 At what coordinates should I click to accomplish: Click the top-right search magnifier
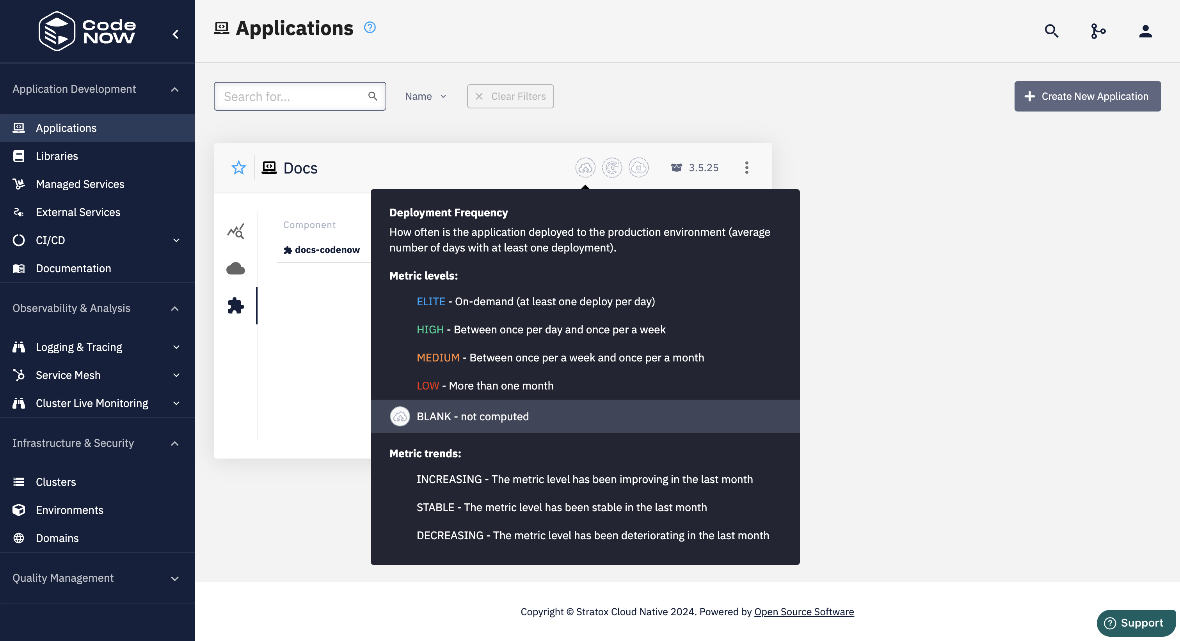click(x=1051, y=31)
